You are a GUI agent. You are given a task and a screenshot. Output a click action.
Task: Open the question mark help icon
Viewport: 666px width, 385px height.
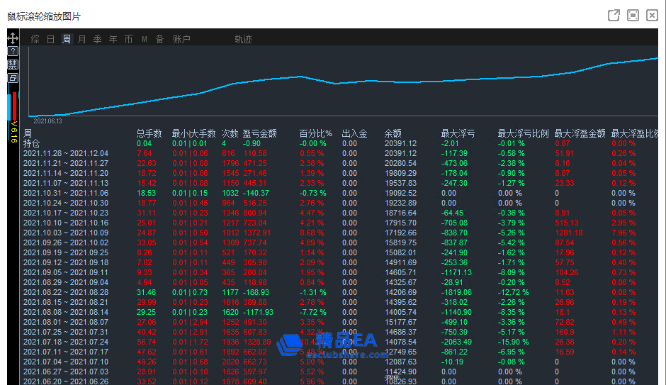13,52
